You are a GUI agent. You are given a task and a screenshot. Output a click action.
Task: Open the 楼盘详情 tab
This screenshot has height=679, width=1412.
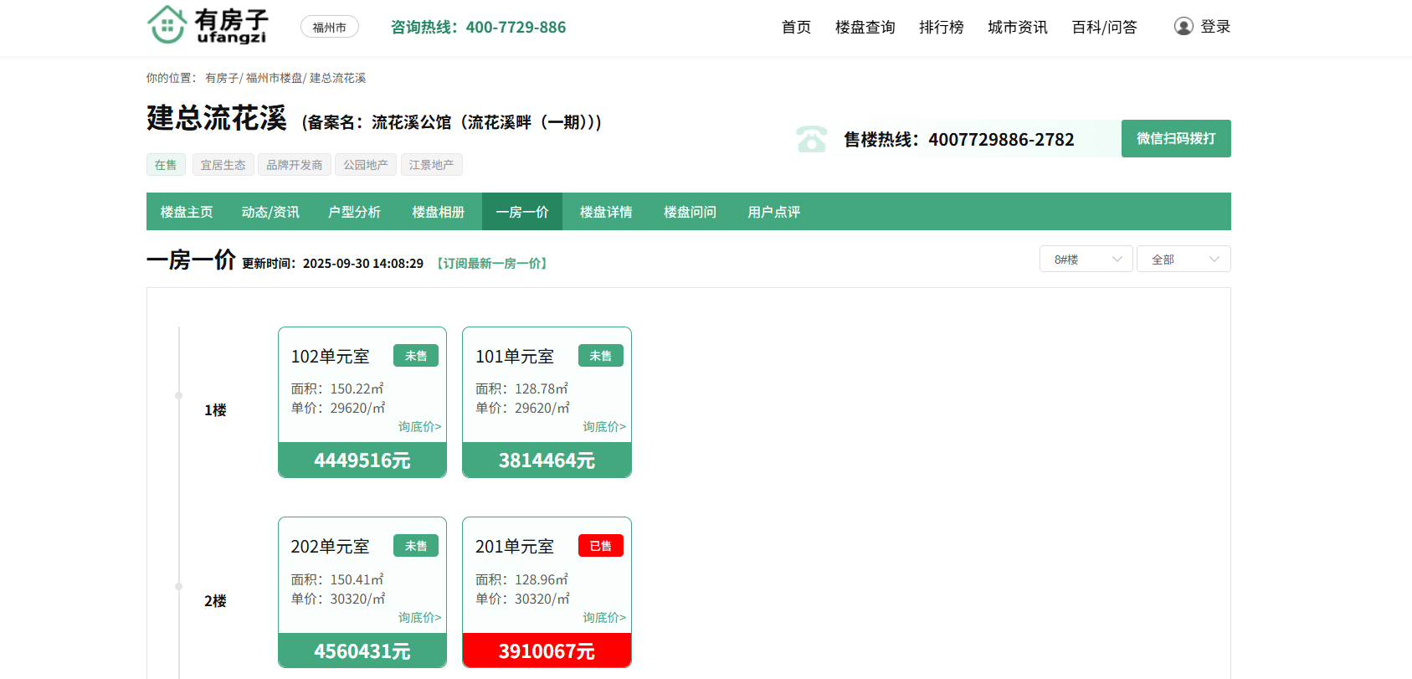(606, 213)
